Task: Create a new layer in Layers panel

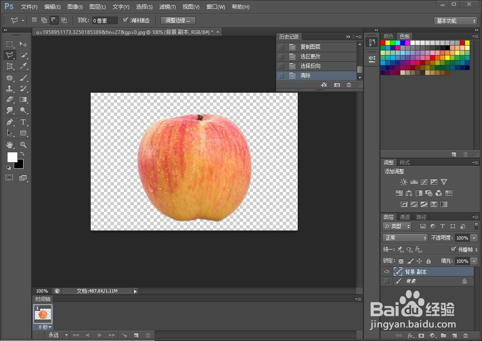Action: (455, 336)
